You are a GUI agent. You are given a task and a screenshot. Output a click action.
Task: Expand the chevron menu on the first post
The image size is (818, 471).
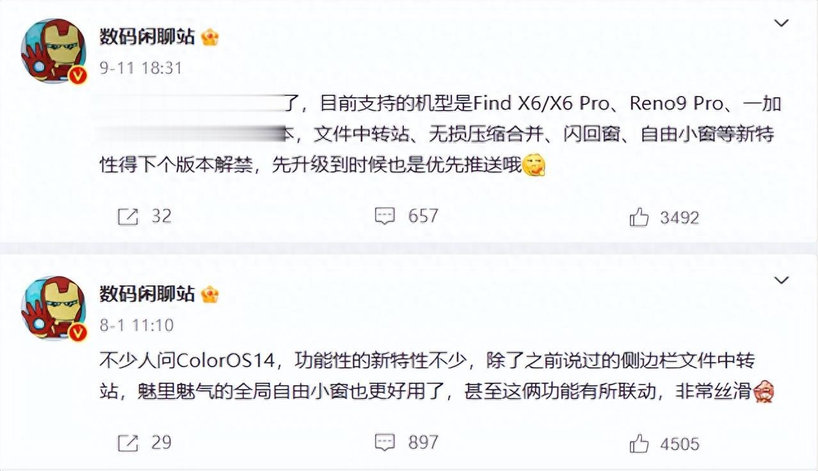pos(782,24)
